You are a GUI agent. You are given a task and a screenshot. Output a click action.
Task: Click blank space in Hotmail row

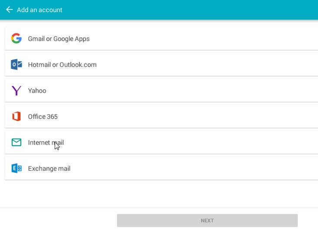pos(203,64)
